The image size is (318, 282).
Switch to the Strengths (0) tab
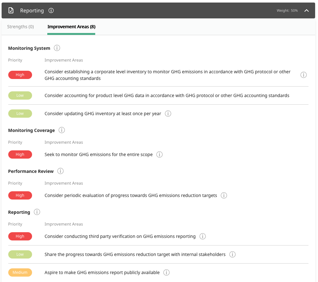[x=20, y=27]
